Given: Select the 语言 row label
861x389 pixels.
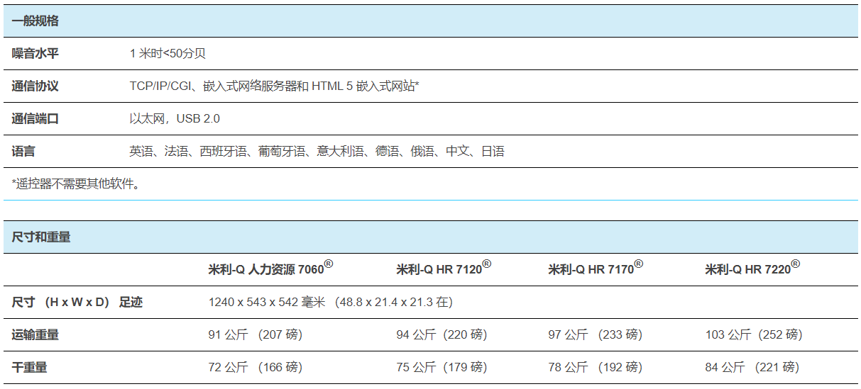Looking at the screenshot, I should click(x=23, y=152).
